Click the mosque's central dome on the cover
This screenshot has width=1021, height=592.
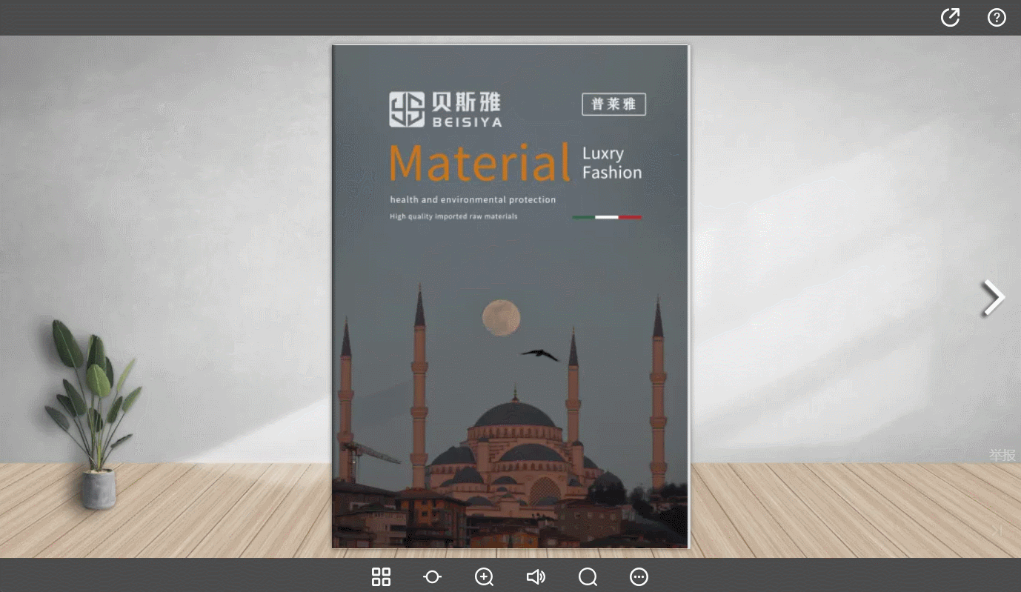pos(514,414)
